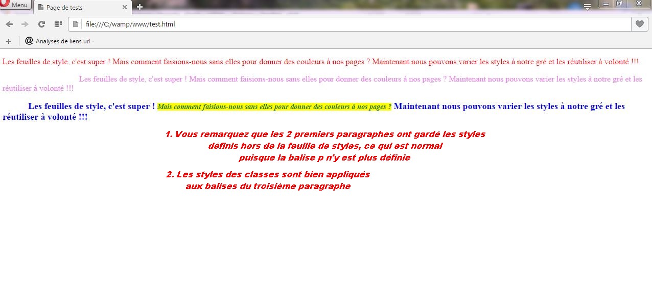Open Speed Dial grid icon
Viewport: 652px width, 293px height.
tap(58, 24)
